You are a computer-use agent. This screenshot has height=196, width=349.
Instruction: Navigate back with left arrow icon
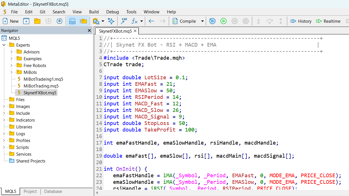pyautogui.click(x=151, y=21)
